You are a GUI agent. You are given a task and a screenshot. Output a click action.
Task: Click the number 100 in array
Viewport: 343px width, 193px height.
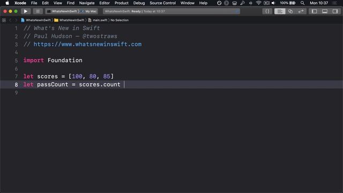(x=77, y=76)
